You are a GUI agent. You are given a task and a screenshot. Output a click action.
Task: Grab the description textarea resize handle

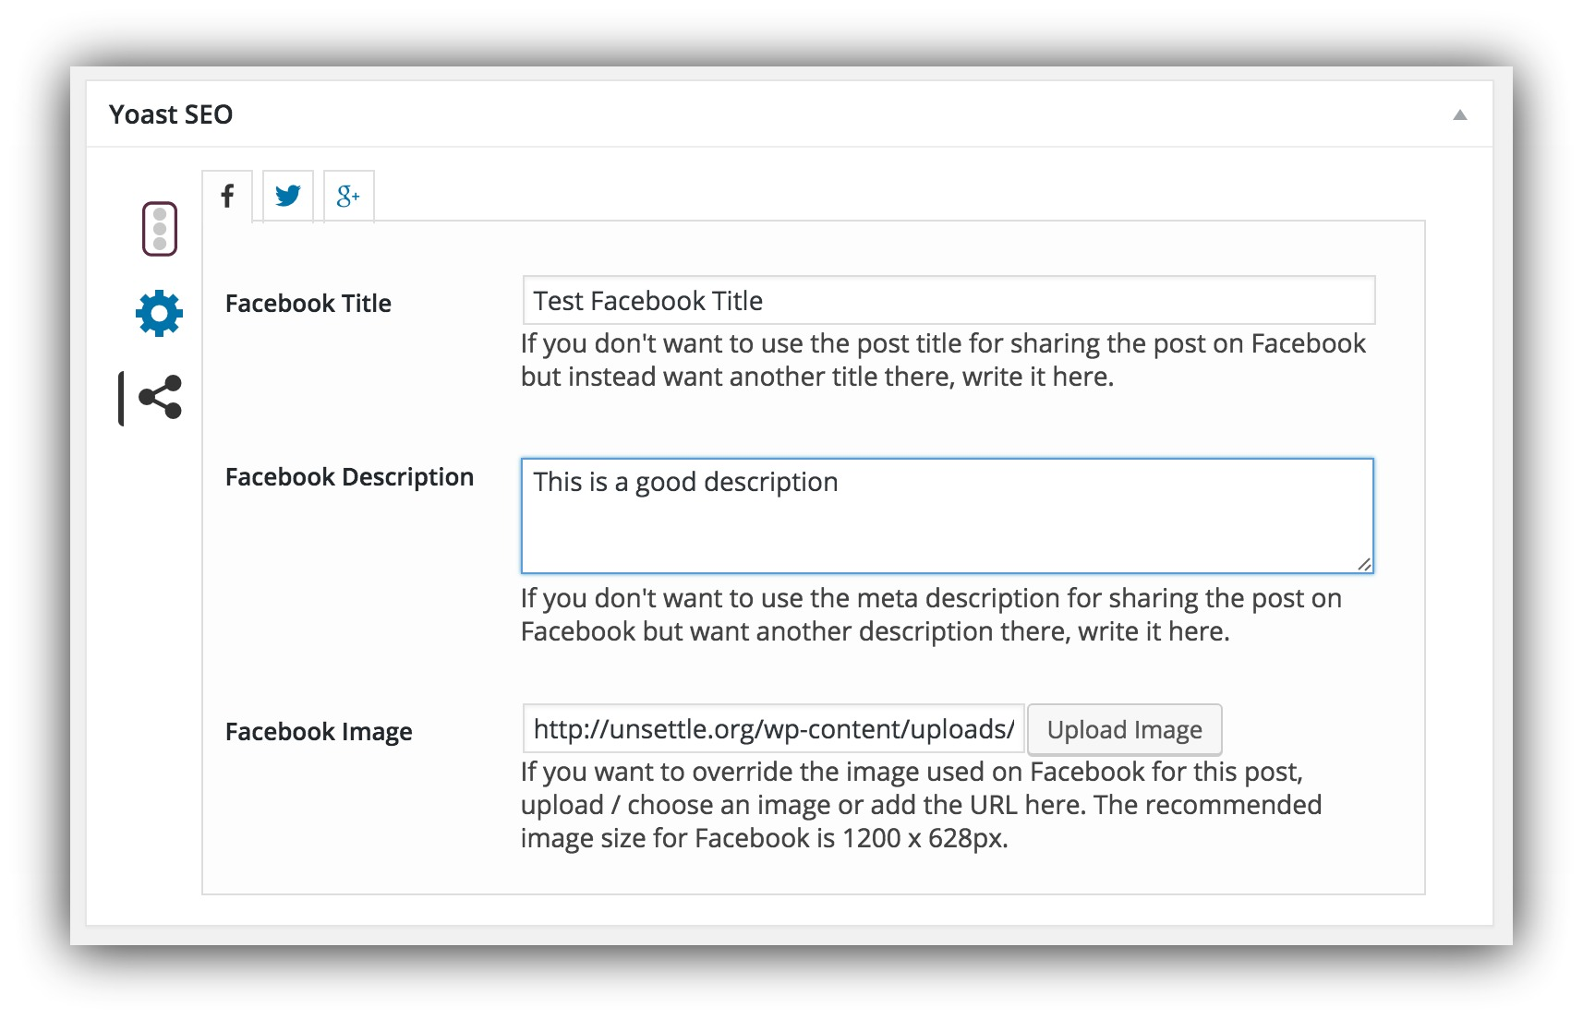1364,564
